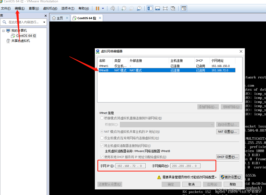Click the 名称 column header
266x195 pixels.
(105, 61)
